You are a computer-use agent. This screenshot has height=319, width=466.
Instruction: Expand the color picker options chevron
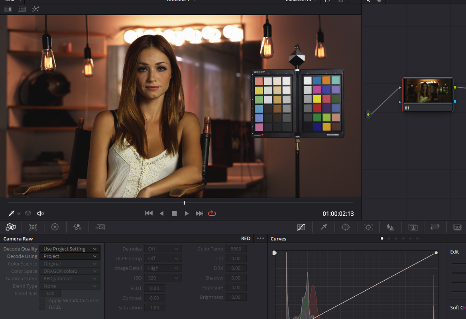click(19, 213)
